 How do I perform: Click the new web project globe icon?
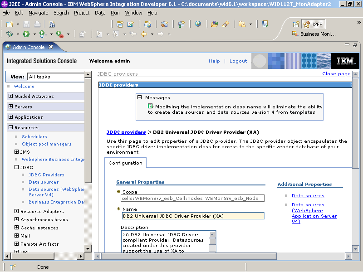coord(148,24)
